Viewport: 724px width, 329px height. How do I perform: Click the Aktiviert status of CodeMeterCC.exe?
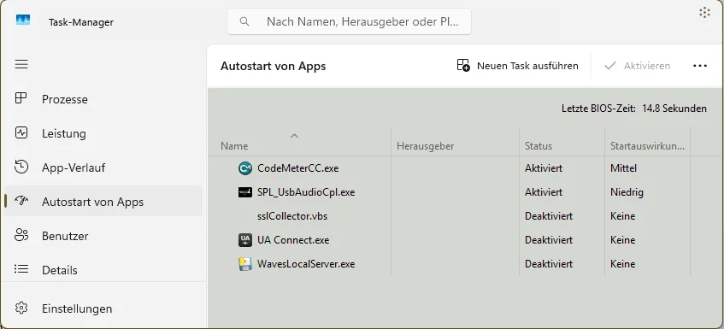click(x=544, y=168)
